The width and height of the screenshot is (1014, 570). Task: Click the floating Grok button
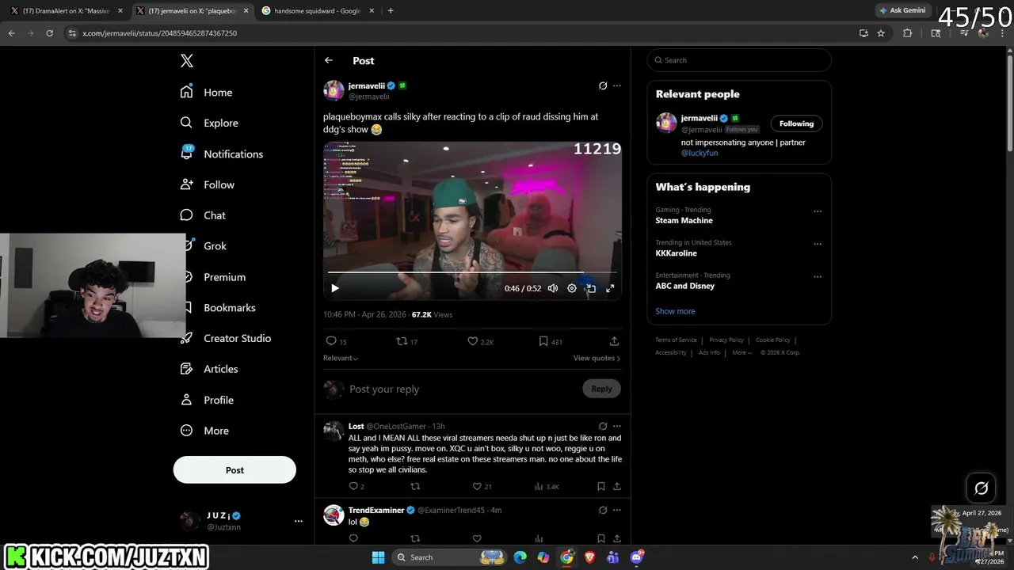(x=981, y=488)
